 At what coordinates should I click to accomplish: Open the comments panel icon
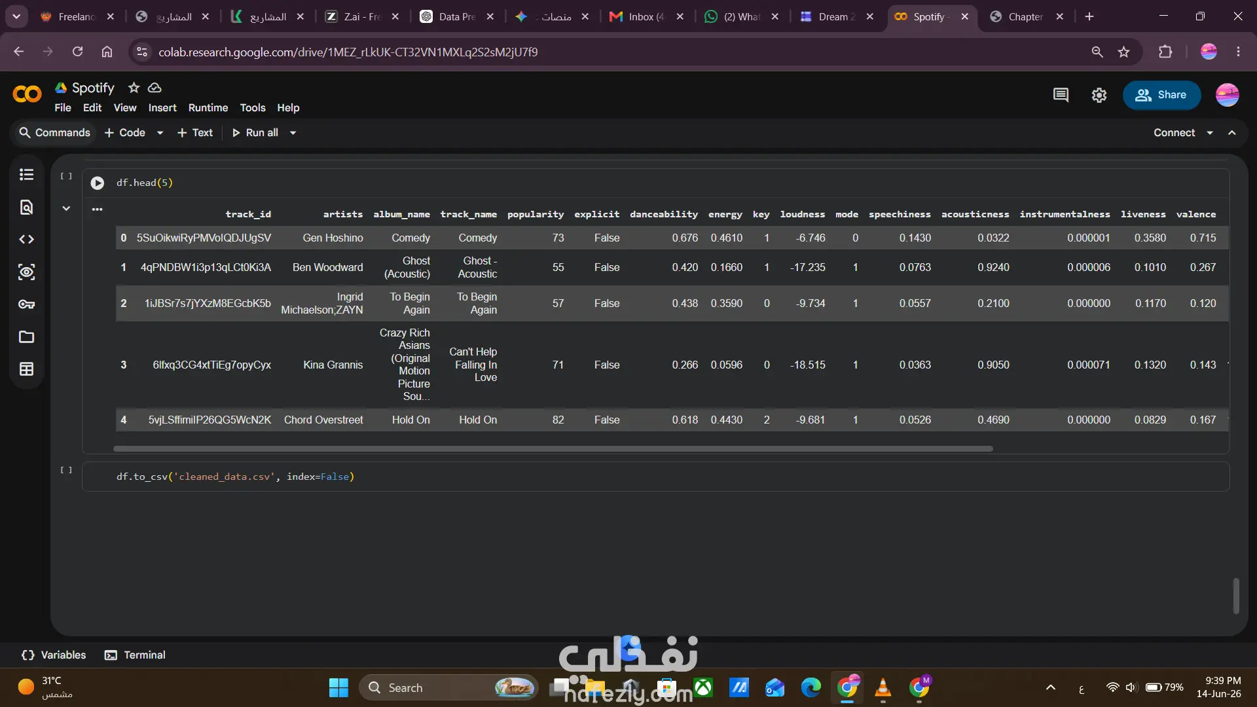[x=1061, y=96]
